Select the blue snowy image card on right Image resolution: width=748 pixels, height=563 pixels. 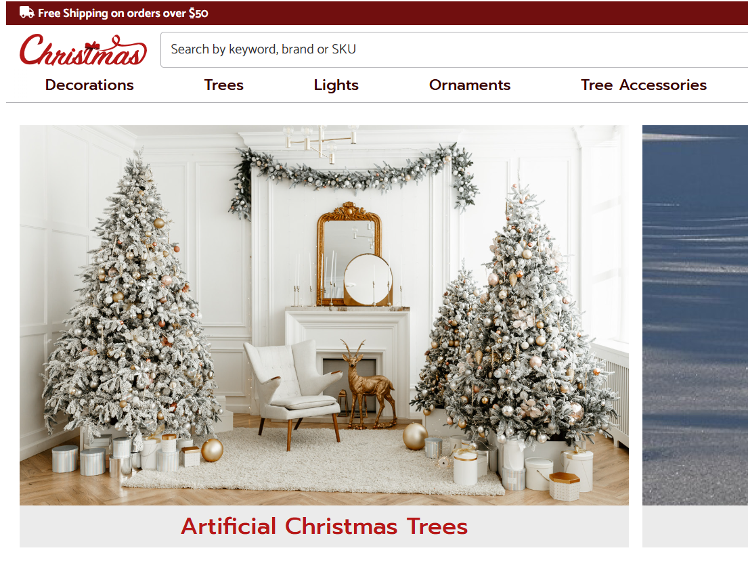[x=695, y=315]
